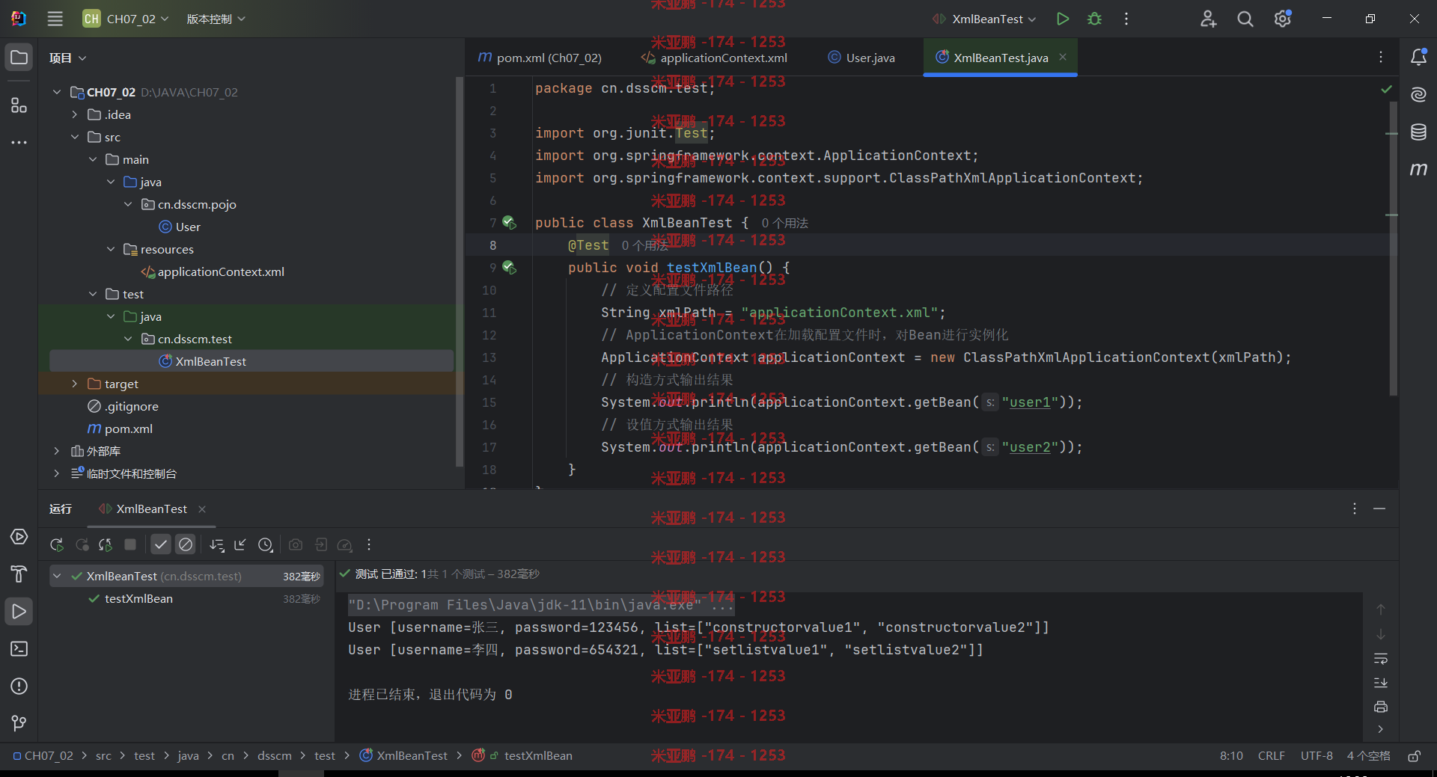The width and height of the screenshot is (1437, 777).
Task: Select testXmlBean in test results
Action: [x=138, y=598]
